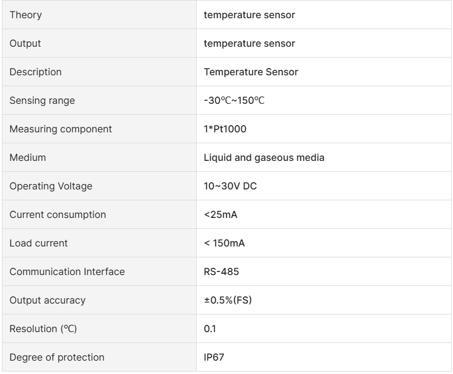Click the "Description" label text
This screenshot has height=374, width=453.
pos(35,72)
